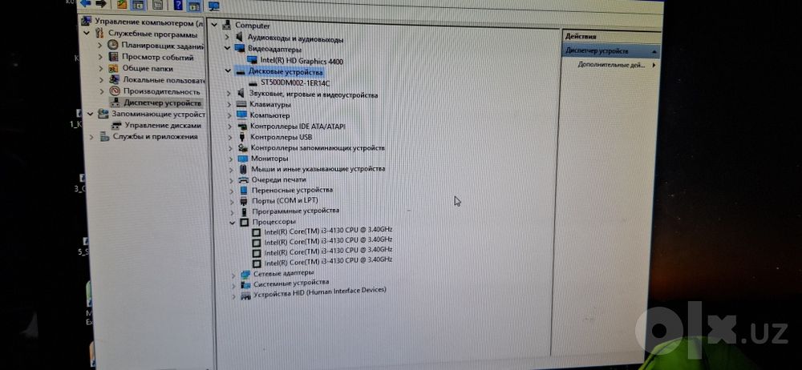Click the Общие папки folder icon
This screenshot has width=802, height=370.
tap(114, 68)
